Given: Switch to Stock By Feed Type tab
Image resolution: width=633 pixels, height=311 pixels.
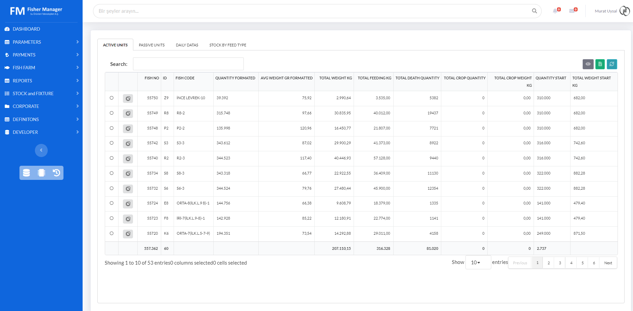Looking at the screenshot, I should point(228,45).
